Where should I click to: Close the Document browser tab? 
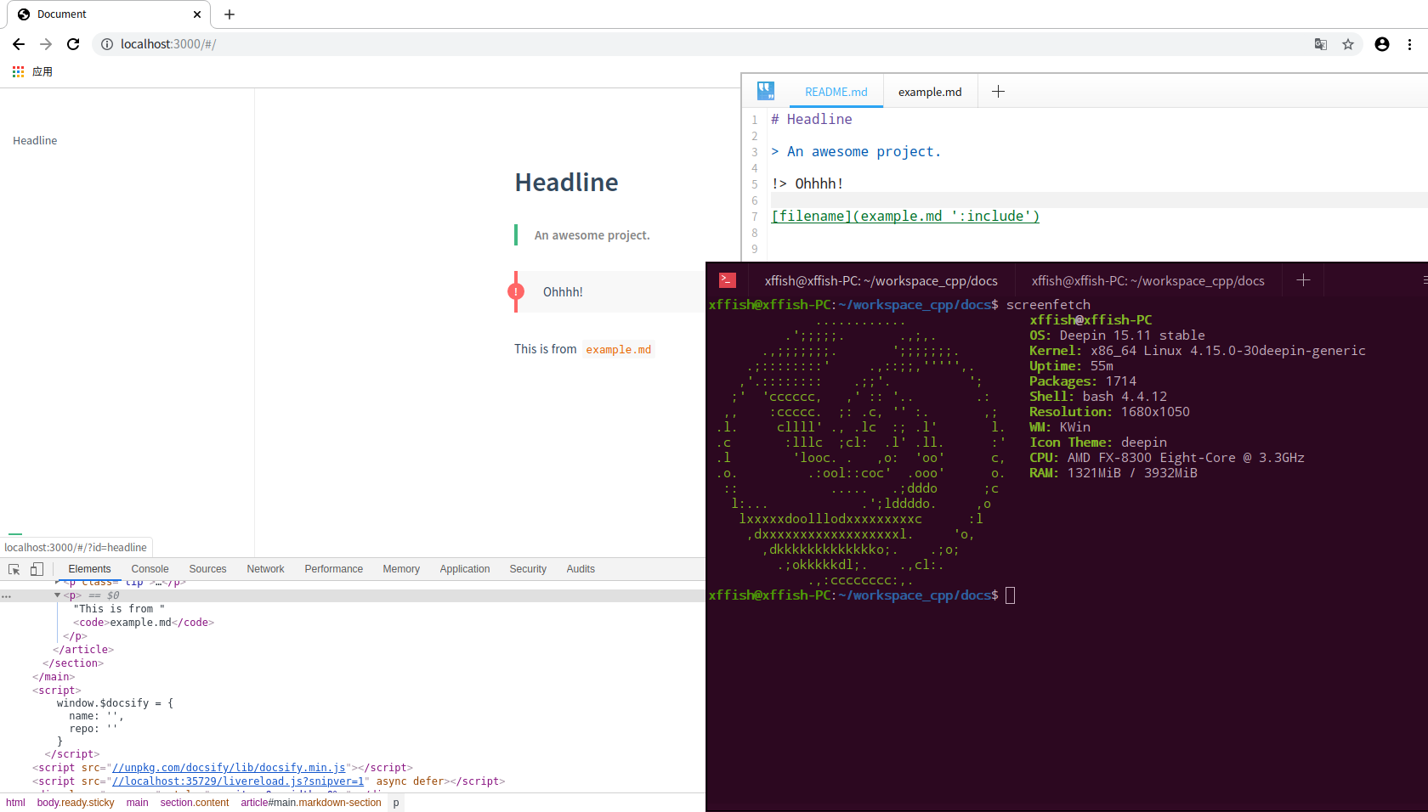(197, 14)
